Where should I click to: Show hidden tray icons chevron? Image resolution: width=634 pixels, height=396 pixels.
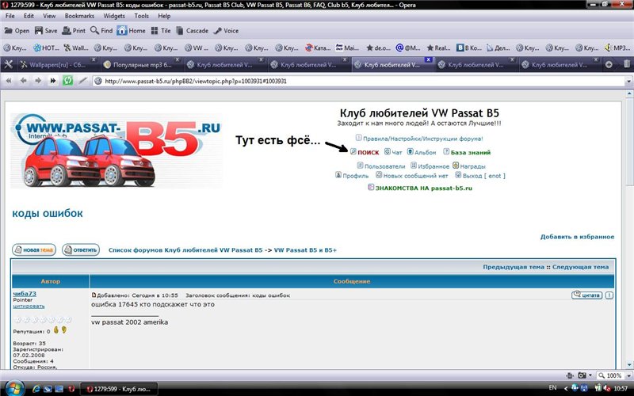tap(565, 388)
